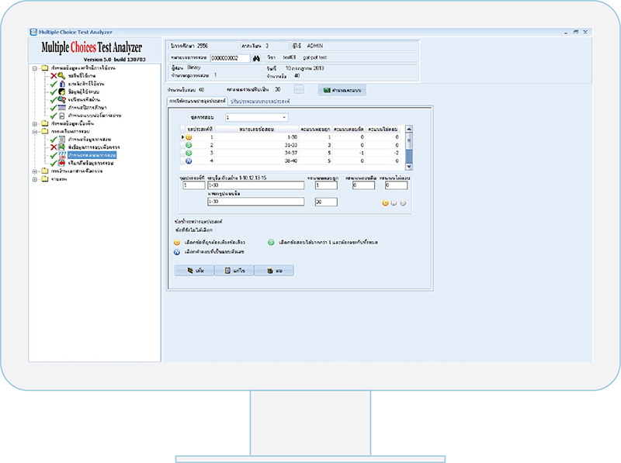Click the calculate score button with green icon
This screenshot has height=463, width=621.
tap(342, 90)
